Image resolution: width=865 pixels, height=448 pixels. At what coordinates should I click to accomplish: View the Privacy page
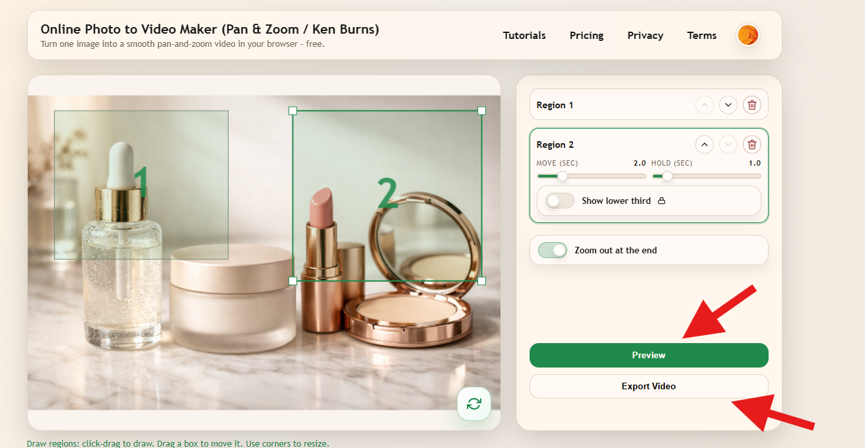645,35
